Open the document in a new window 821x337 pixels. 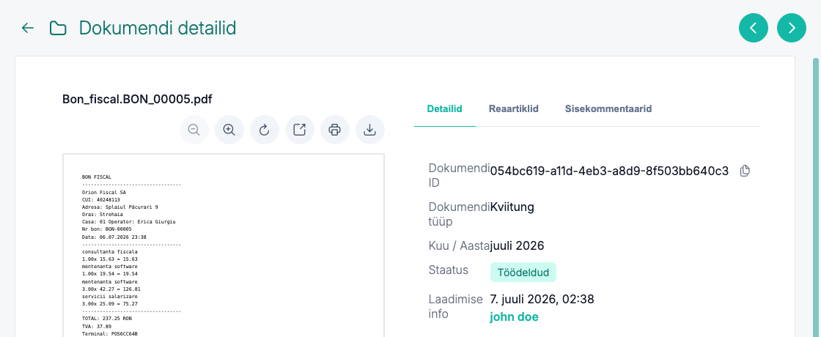click(300, 129)
